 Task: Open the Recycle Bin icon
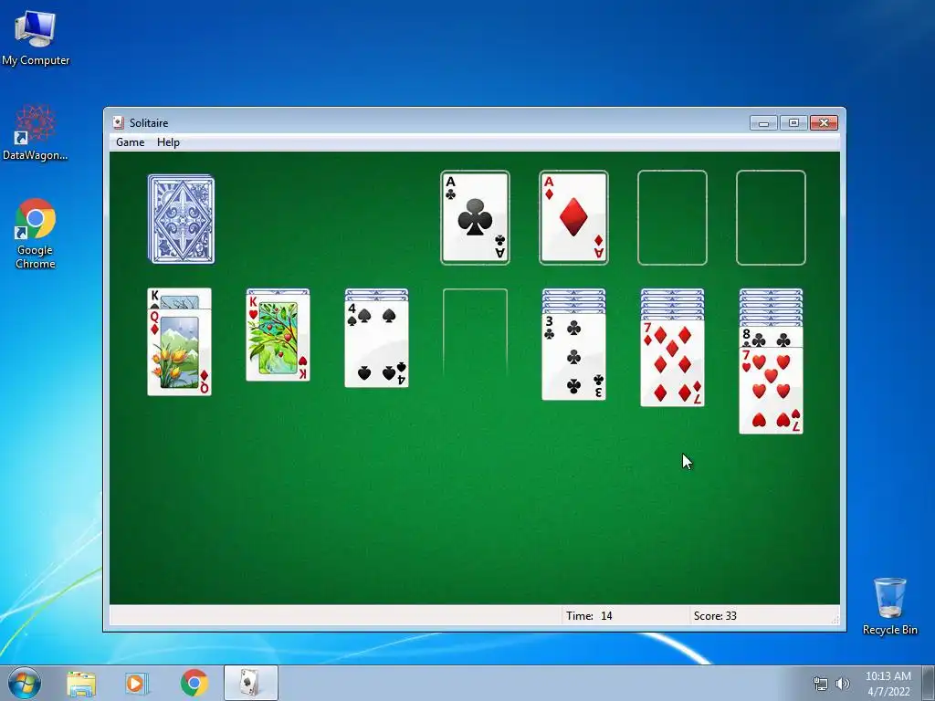click(x=889, y=606)
